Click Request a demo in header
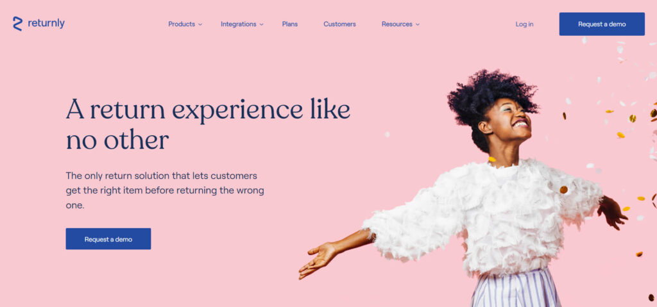The height and width of the screenshot is (307, 657). (x=602, y=24)
